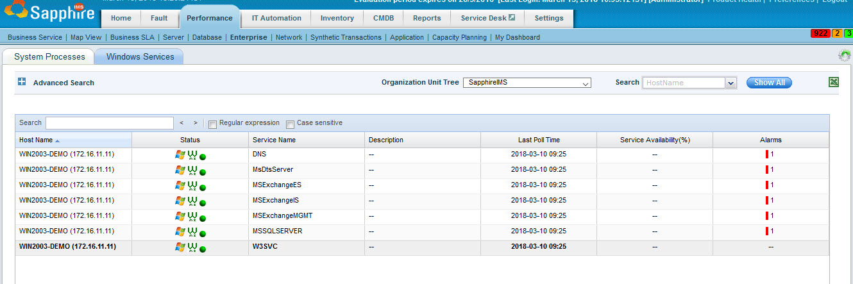Image resolution: width=853 pixels, height=284 pixels.
Task: Click the WMI icon in MSExchangeES row
Action: pos(192,185)
